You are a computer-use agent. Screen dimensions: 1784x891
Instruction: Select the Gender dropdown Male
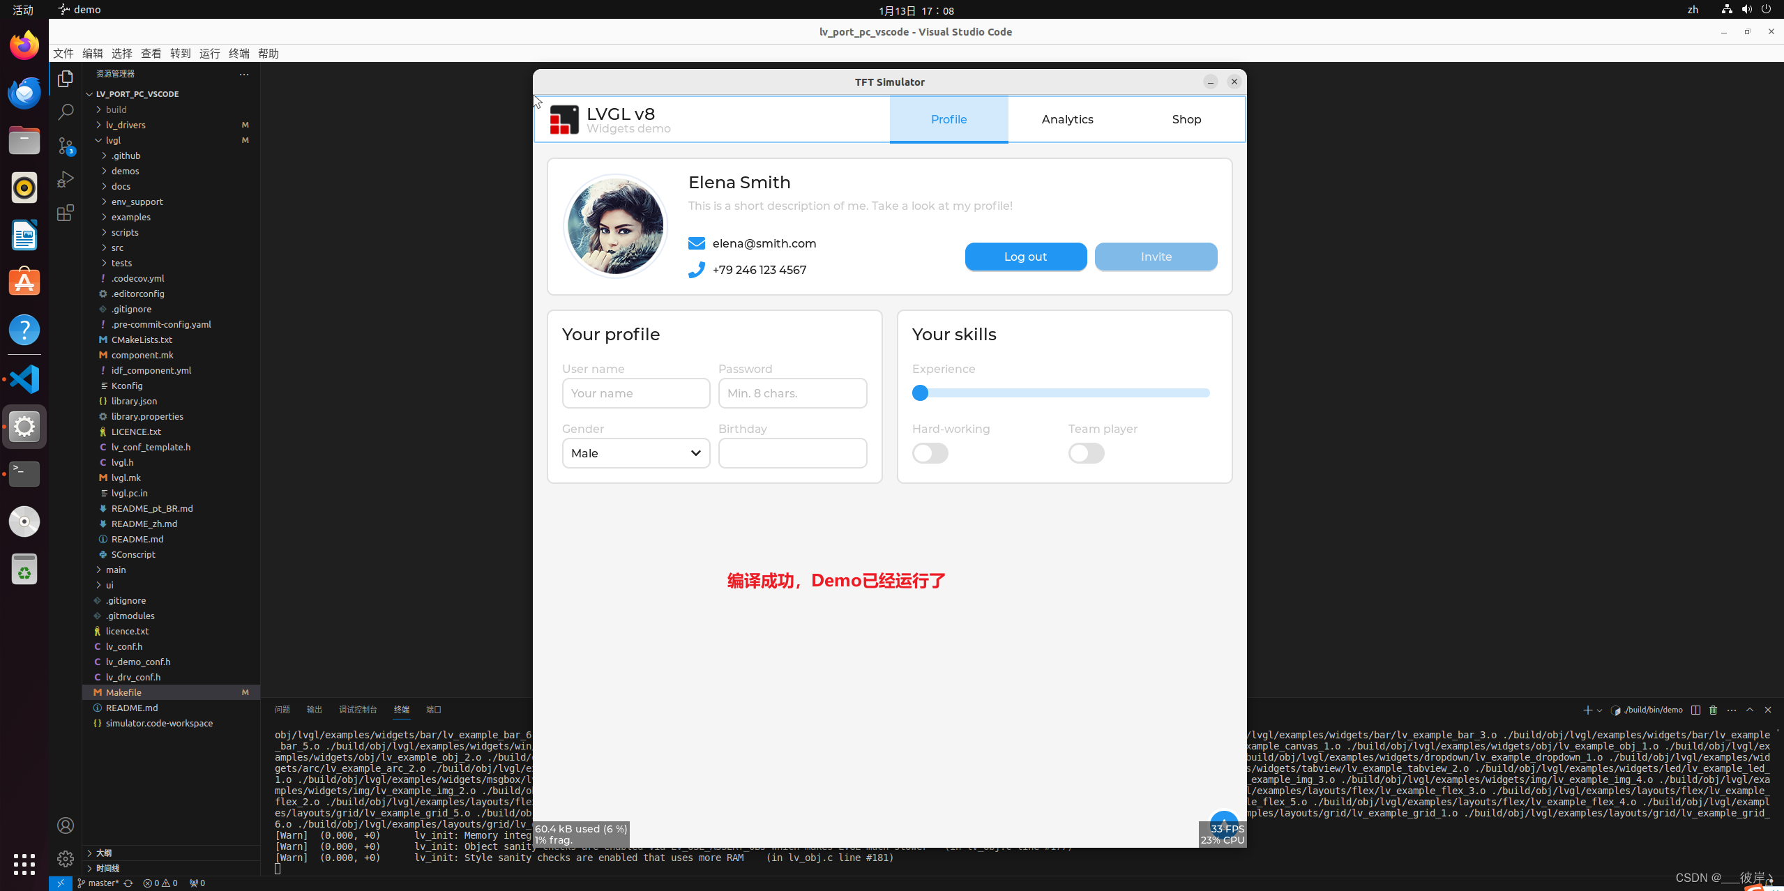635,453
